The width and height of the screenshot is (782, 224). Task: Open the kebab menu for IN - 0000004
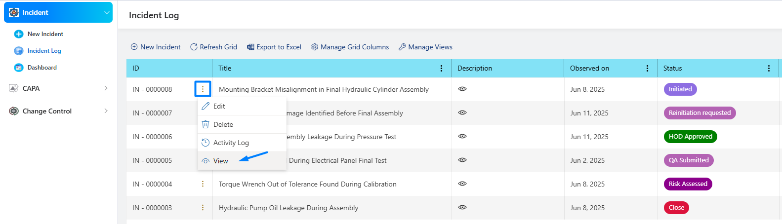pyautogui.click(x=203, y=184)
